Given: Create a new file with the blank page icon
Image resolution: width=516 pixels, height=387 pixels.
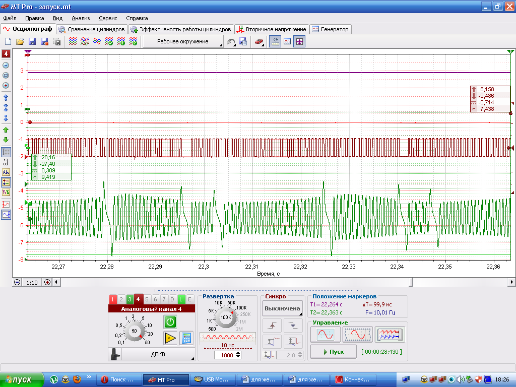Looking at the screenshot, I should tap(8, 41).
